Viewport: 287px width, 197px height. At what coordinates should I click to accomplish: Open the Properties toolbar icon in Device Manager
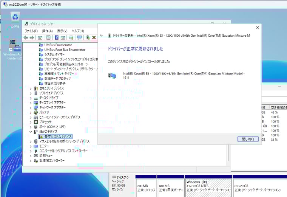[x=48, y=37]
